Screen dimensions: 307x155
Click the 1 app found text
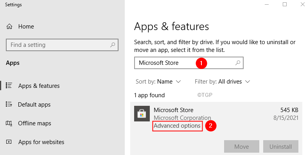pos(149,95)
